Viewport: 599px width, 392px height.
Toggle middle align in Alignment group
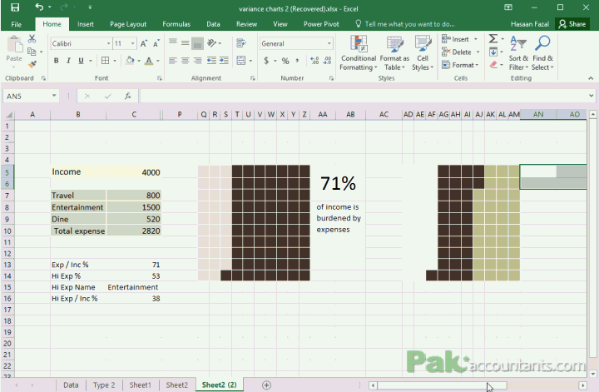pos(185,42)
